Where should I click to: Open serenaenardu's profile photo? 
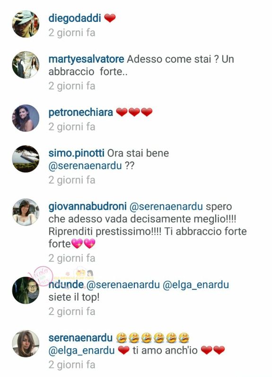pyautogui.click(x=26, y=343)
